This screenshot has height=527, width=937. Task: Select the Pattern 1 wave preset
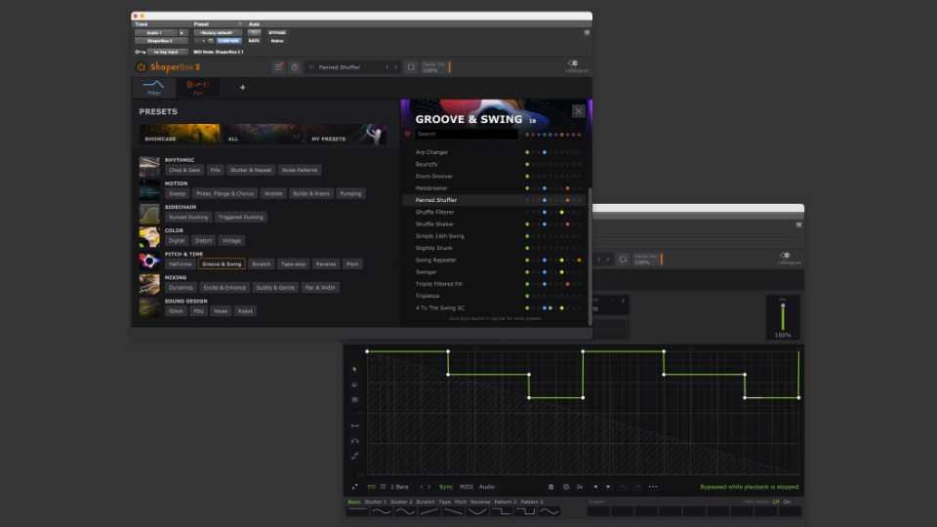[x=506, y=502]
